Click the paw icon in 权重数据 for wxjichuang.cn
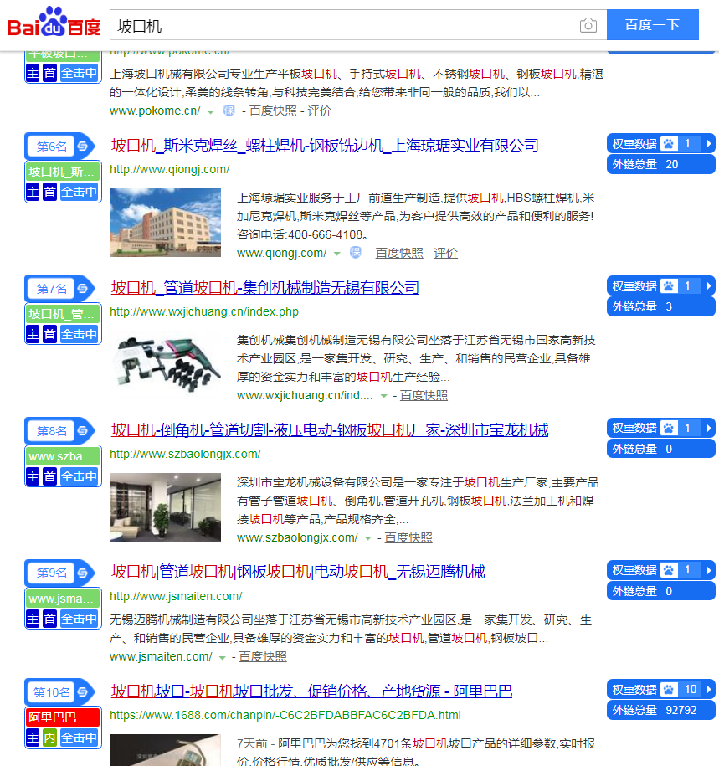This screenshot has height=766, width=719. point(668,285)
